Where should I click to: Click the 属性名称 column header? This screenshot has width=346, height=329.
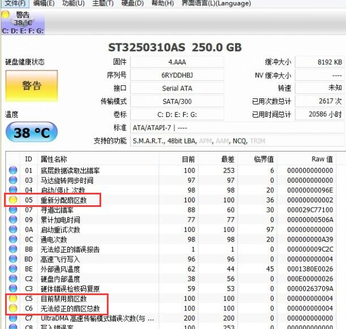98,159
